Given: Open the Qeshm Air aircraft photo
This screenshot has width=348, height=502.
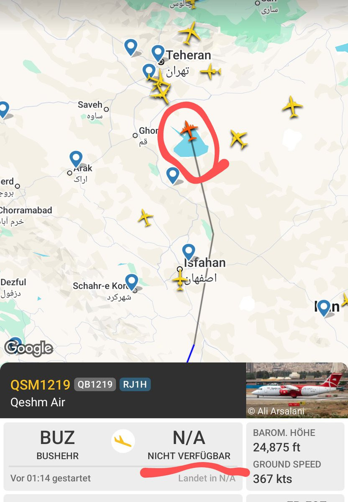Looking at the screenshot, I should 297,390.
